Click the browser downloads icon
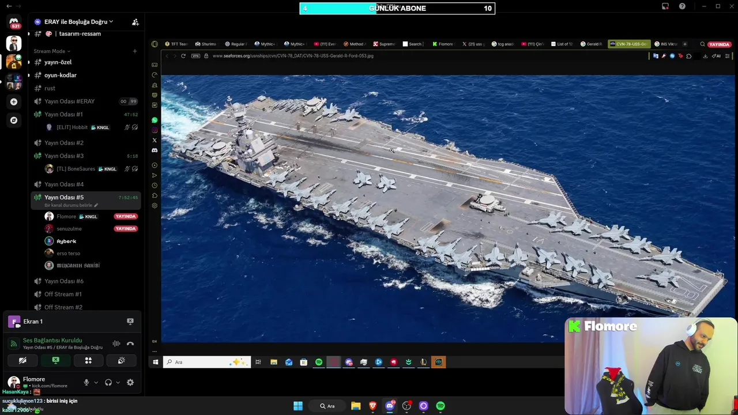Image resolution: width=738 pixels, height=415 pixels. [x=705, y=56]
